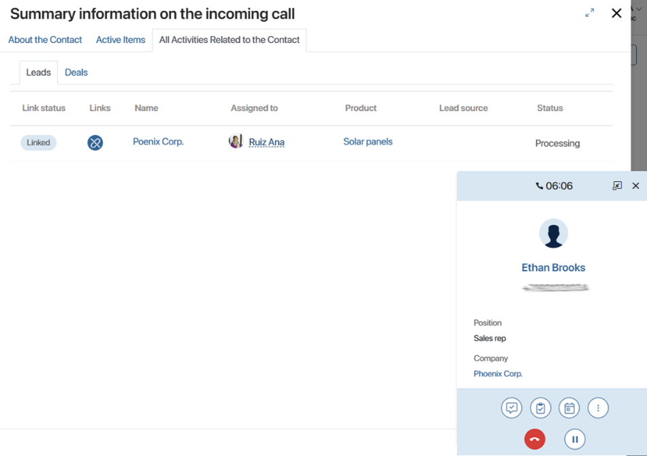Screen dimensions: 647x456
Task: Click the comment icon in the call widget
Action: (x=511, y=408)
